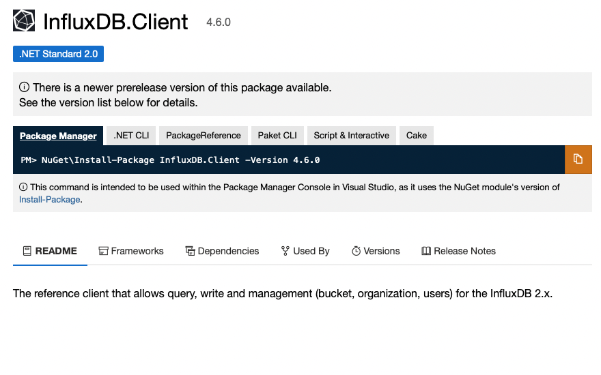The width and height of the screenshot is (601, 375).
Task: Select the Cake install tab
Action: (416, 136)
